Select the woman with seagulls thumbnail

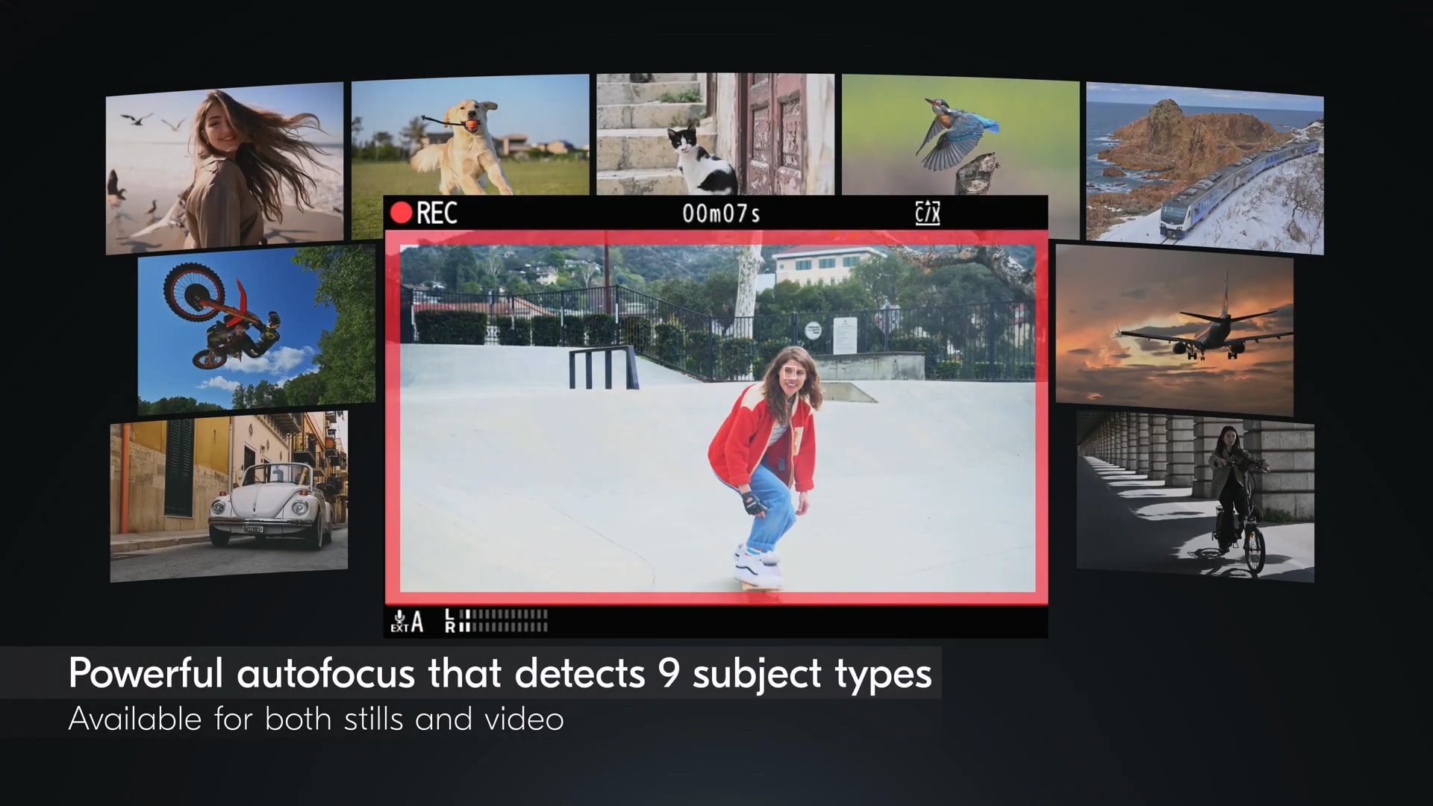coord(224,168)
